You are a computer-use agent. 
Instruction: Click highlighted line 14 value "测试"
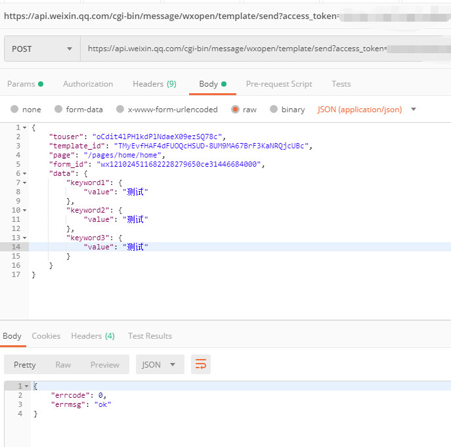(x=135, y=247)
